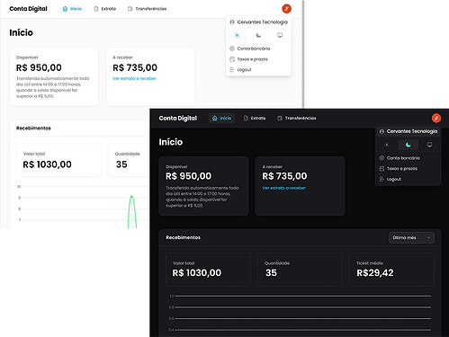Screen dimensions: 449x337
Task: Select system theme monitor in light window
Action: pos(280,35)
